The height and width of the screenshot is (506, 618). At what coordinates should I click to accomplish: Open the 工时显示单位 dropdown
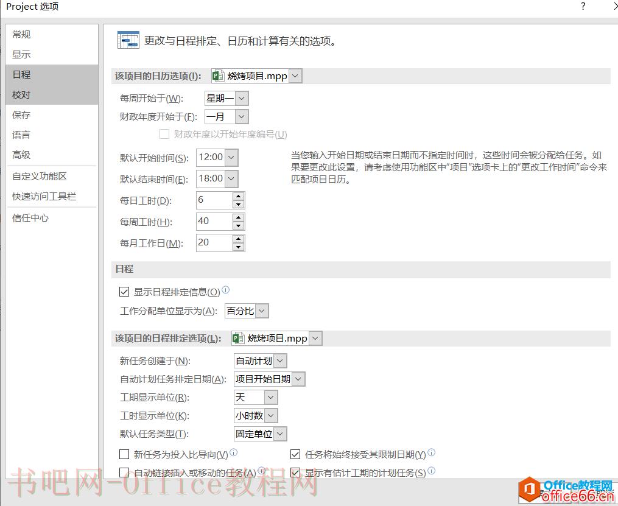click(x=270, y=415)
